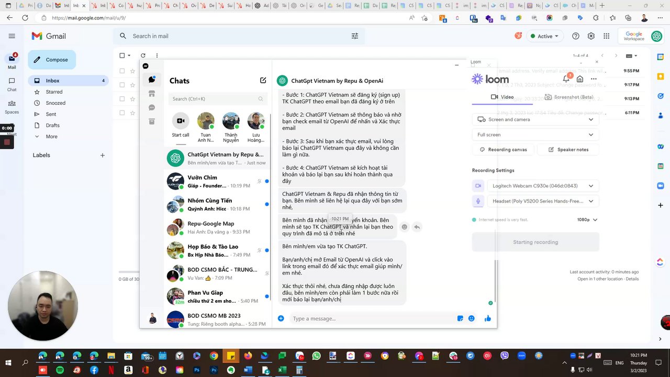
Task: Tick the checkbox of second inbox email
Action: 122,85
